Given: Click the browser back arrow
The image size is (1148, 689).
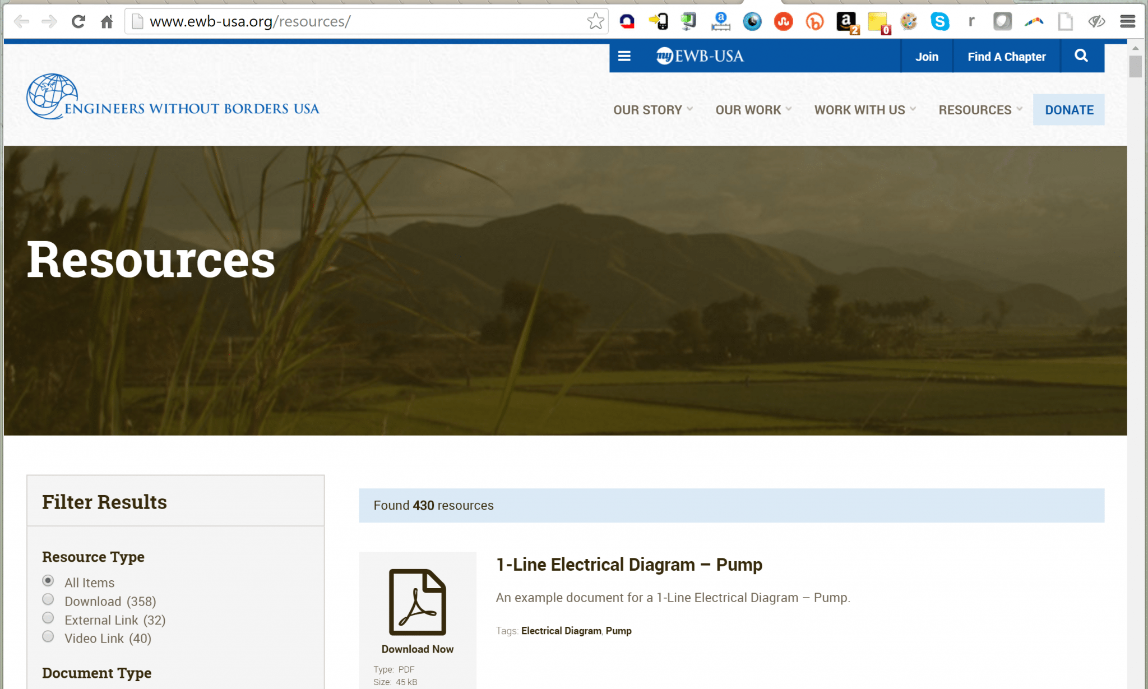Looking at the screenshot, I should point(21,22).
